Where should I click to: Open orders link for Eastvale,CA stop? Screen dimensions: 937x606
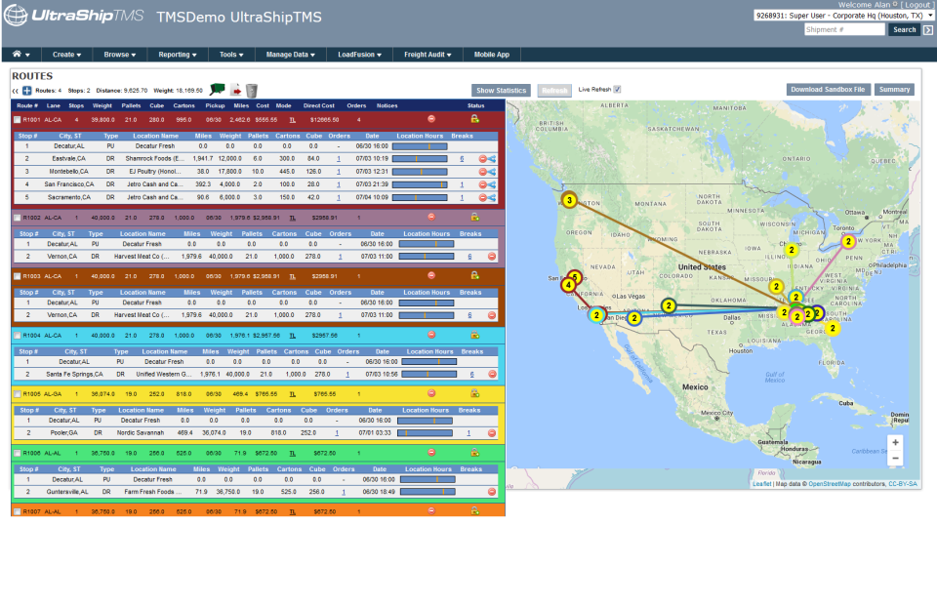[339, 159]
